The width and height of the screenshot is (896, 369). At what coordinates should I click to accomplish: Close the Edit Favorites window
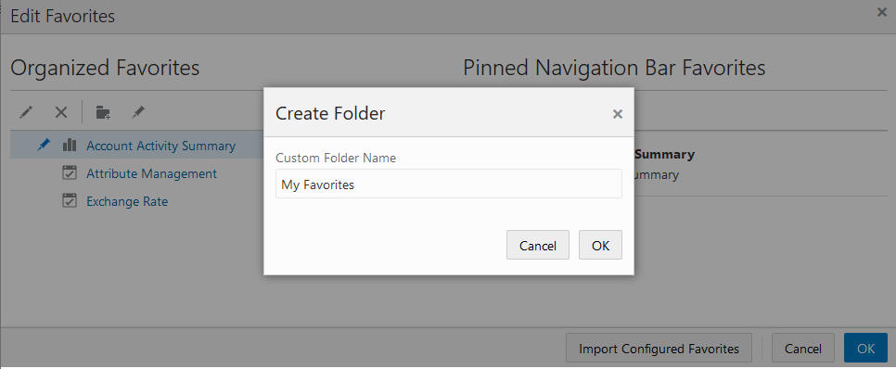[882, 12]
